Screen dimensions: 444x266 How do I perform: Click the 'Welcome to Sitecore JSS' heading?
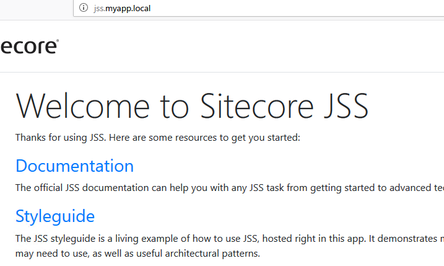point(192,107)
